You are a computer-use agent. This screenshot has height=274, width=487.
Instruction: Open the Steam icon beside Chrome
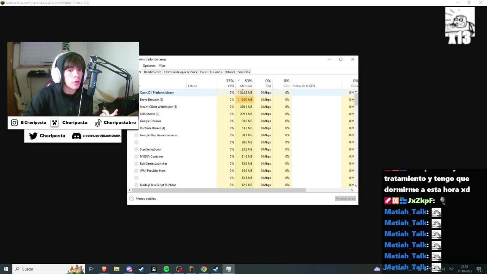click(x=216, y=269)
